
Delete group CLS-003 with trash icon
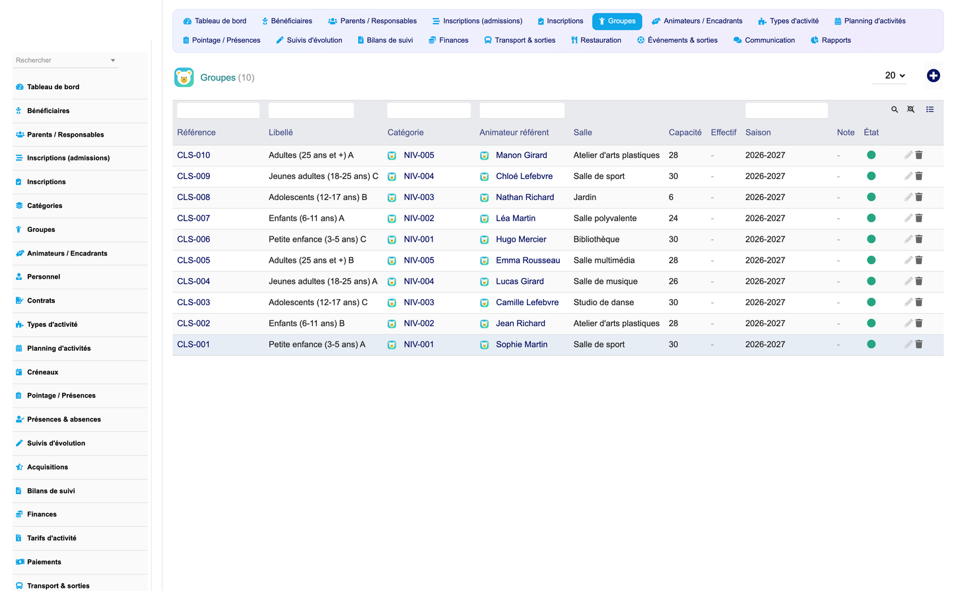coord(919,302)
